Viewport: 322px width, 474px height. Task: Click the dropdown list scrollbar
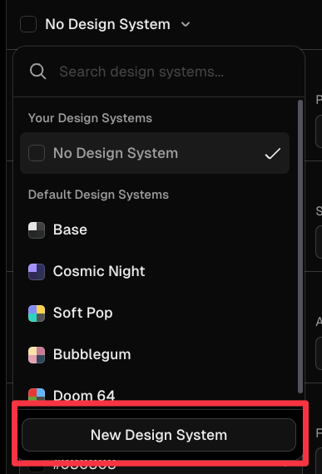[x=300, y=246]
